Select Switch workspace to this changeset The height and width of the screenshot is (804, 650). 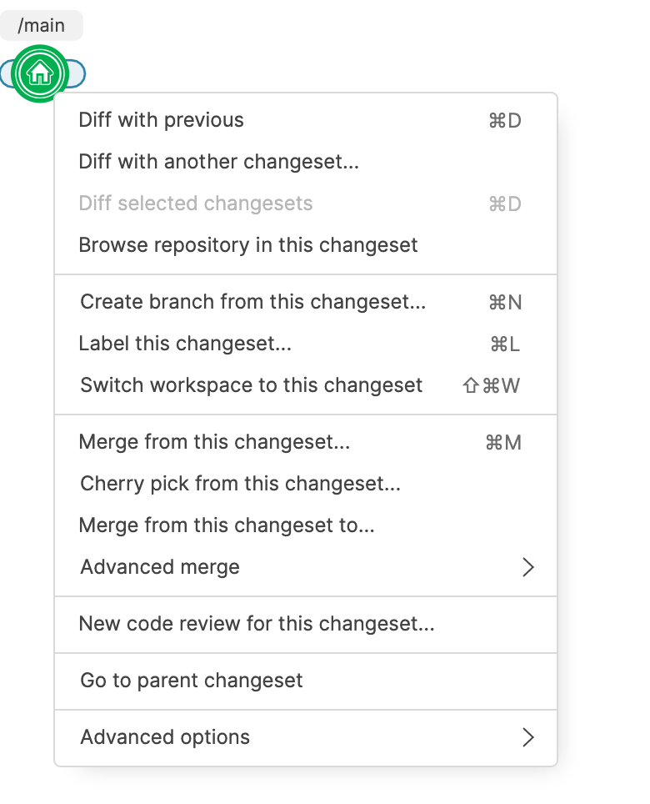pyautogui.click(x=251, y=385)
